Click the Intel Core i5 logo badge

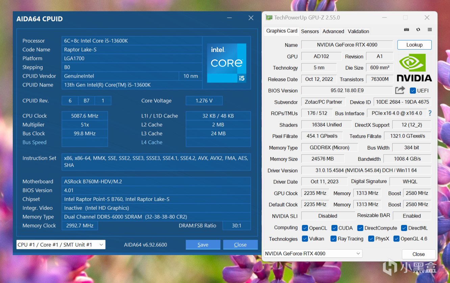227,63
